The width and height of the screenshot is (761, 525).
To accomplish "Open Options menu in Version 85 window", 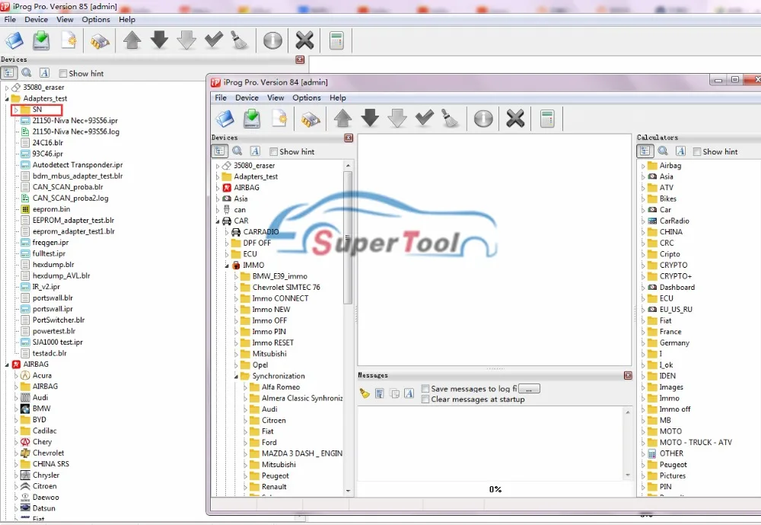I will click(96, 20).
